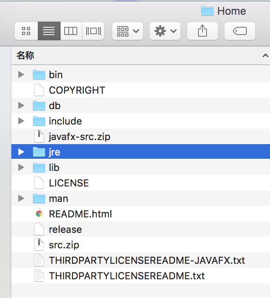
Task: Click the lib folder icon
Action: coord(39,167)
